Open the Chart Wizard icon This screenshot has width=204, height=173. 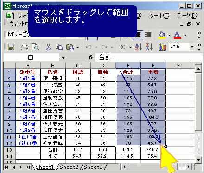pyautogui.click(x=163, y=47)
